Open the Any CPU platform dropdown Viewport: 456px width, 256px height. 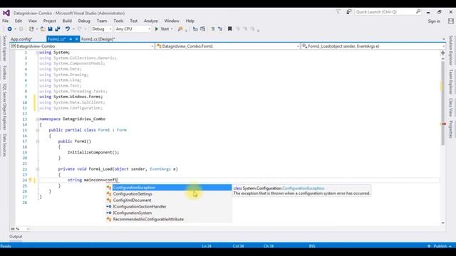click(x=133, y=29)
